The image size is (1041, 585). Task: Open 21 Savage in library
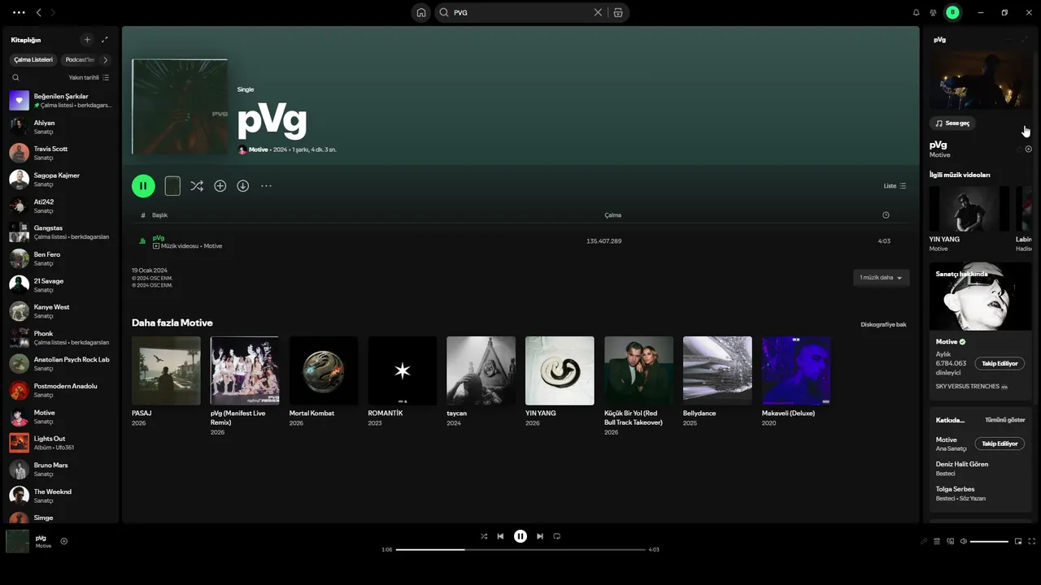pos(60,284)
